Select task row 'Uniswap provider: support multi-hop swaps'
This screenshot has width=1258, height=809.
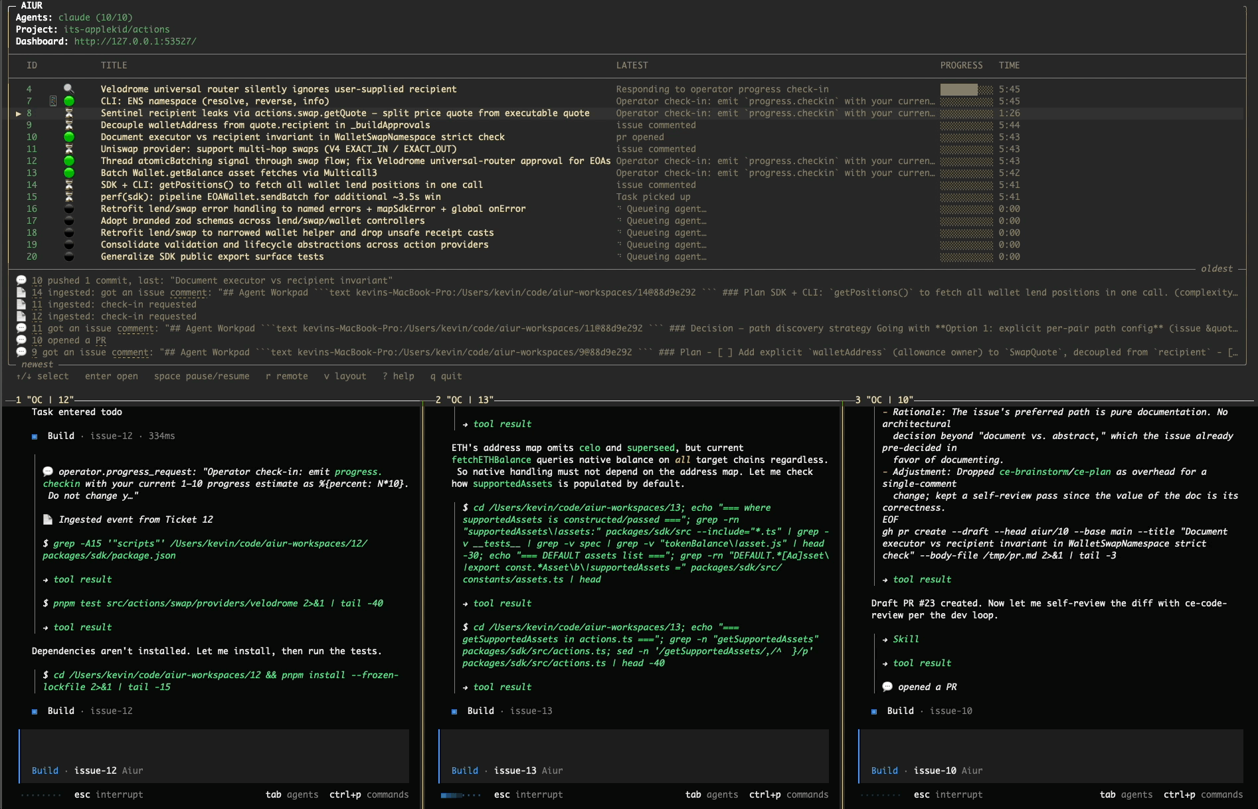coord(627,149)
